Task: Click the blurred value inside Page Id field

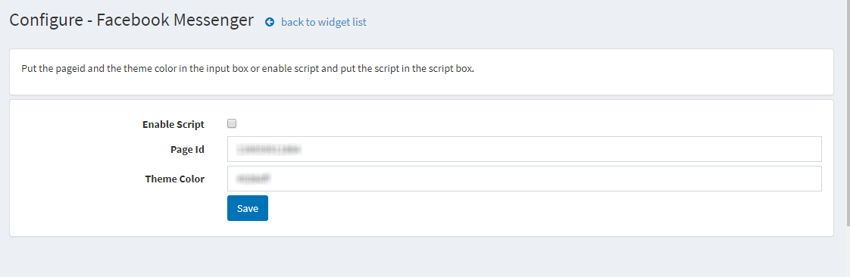Action: [x=269, y=149]
